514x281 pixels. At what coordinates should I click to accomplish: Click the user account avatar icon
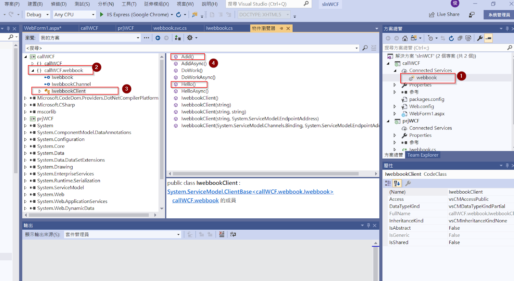coord(455,4)
